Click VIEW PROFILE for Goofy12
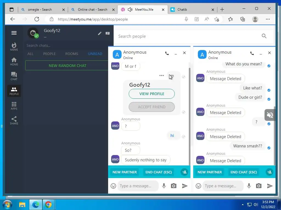Viewport: 281px width, 210px height. (x=151, y=94)
